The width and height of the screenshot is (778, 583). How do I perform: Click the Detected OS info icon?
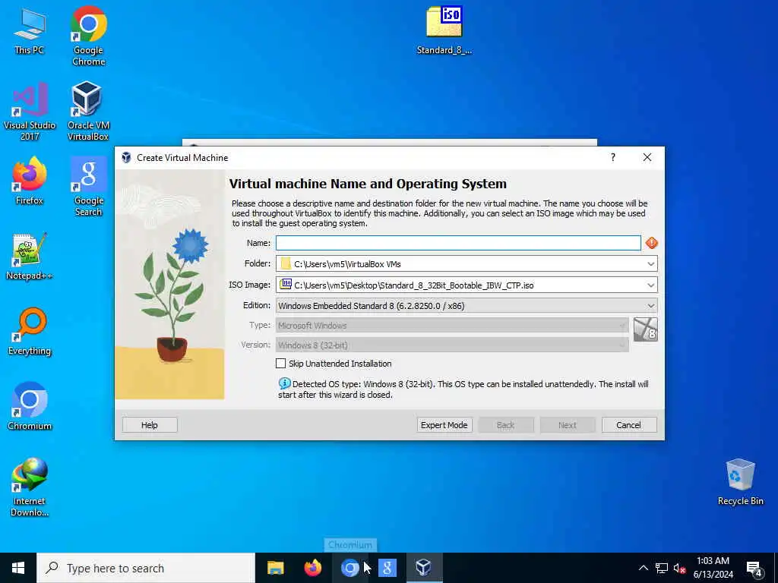(284, 383)
